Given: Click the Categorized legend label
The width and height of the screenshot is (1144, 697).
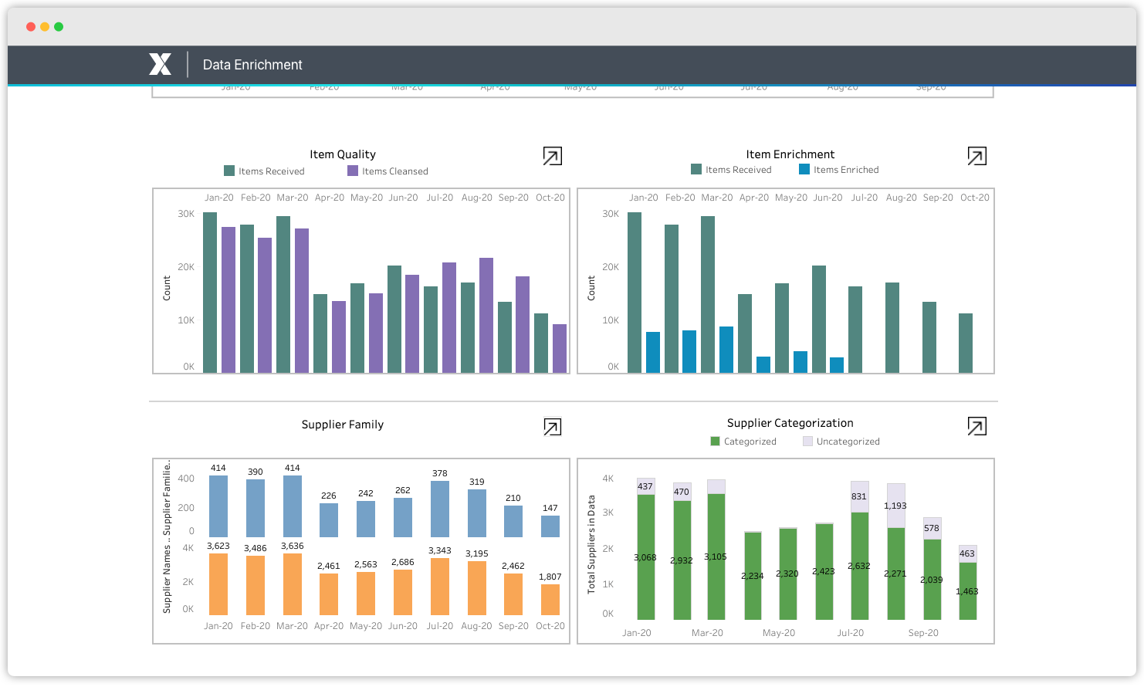Looking at the screenshot, I should point(750,442).
